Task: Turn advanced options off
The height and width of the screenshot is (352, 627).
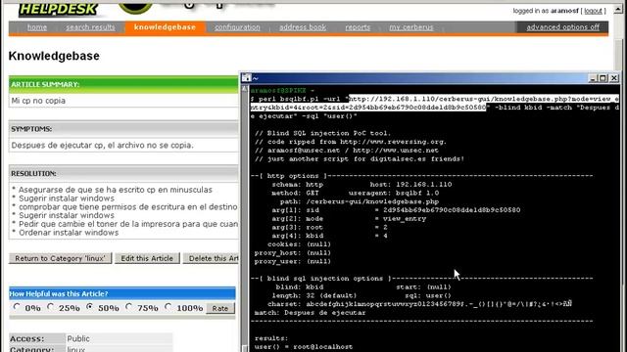Action: 562,27
